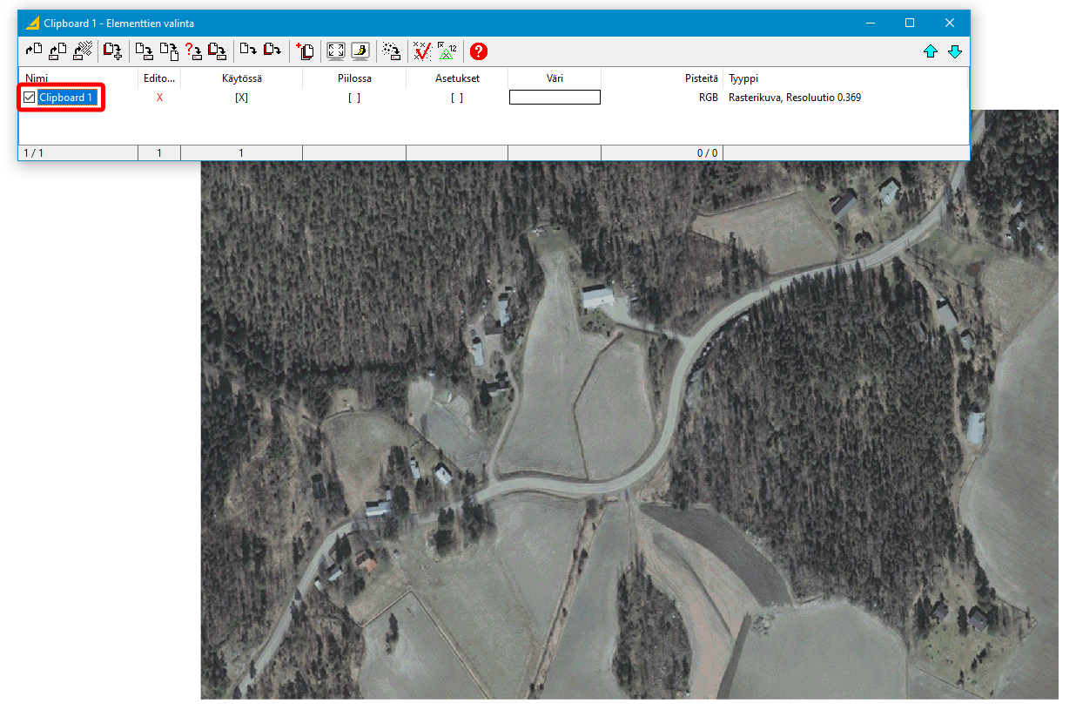Click the cyan up arrow icon
This screenshot has width=1076, height=717.
931,51
